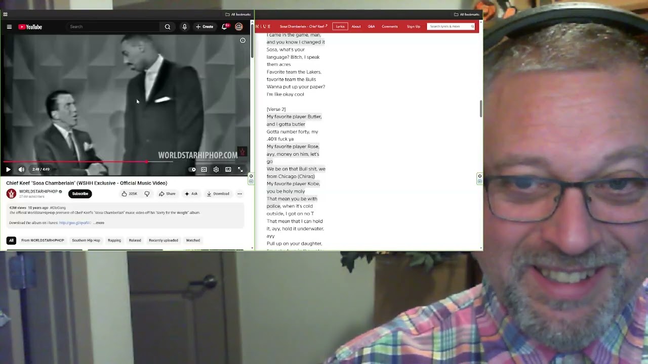Switch the player to theater mode

click(x=228, y=169)
